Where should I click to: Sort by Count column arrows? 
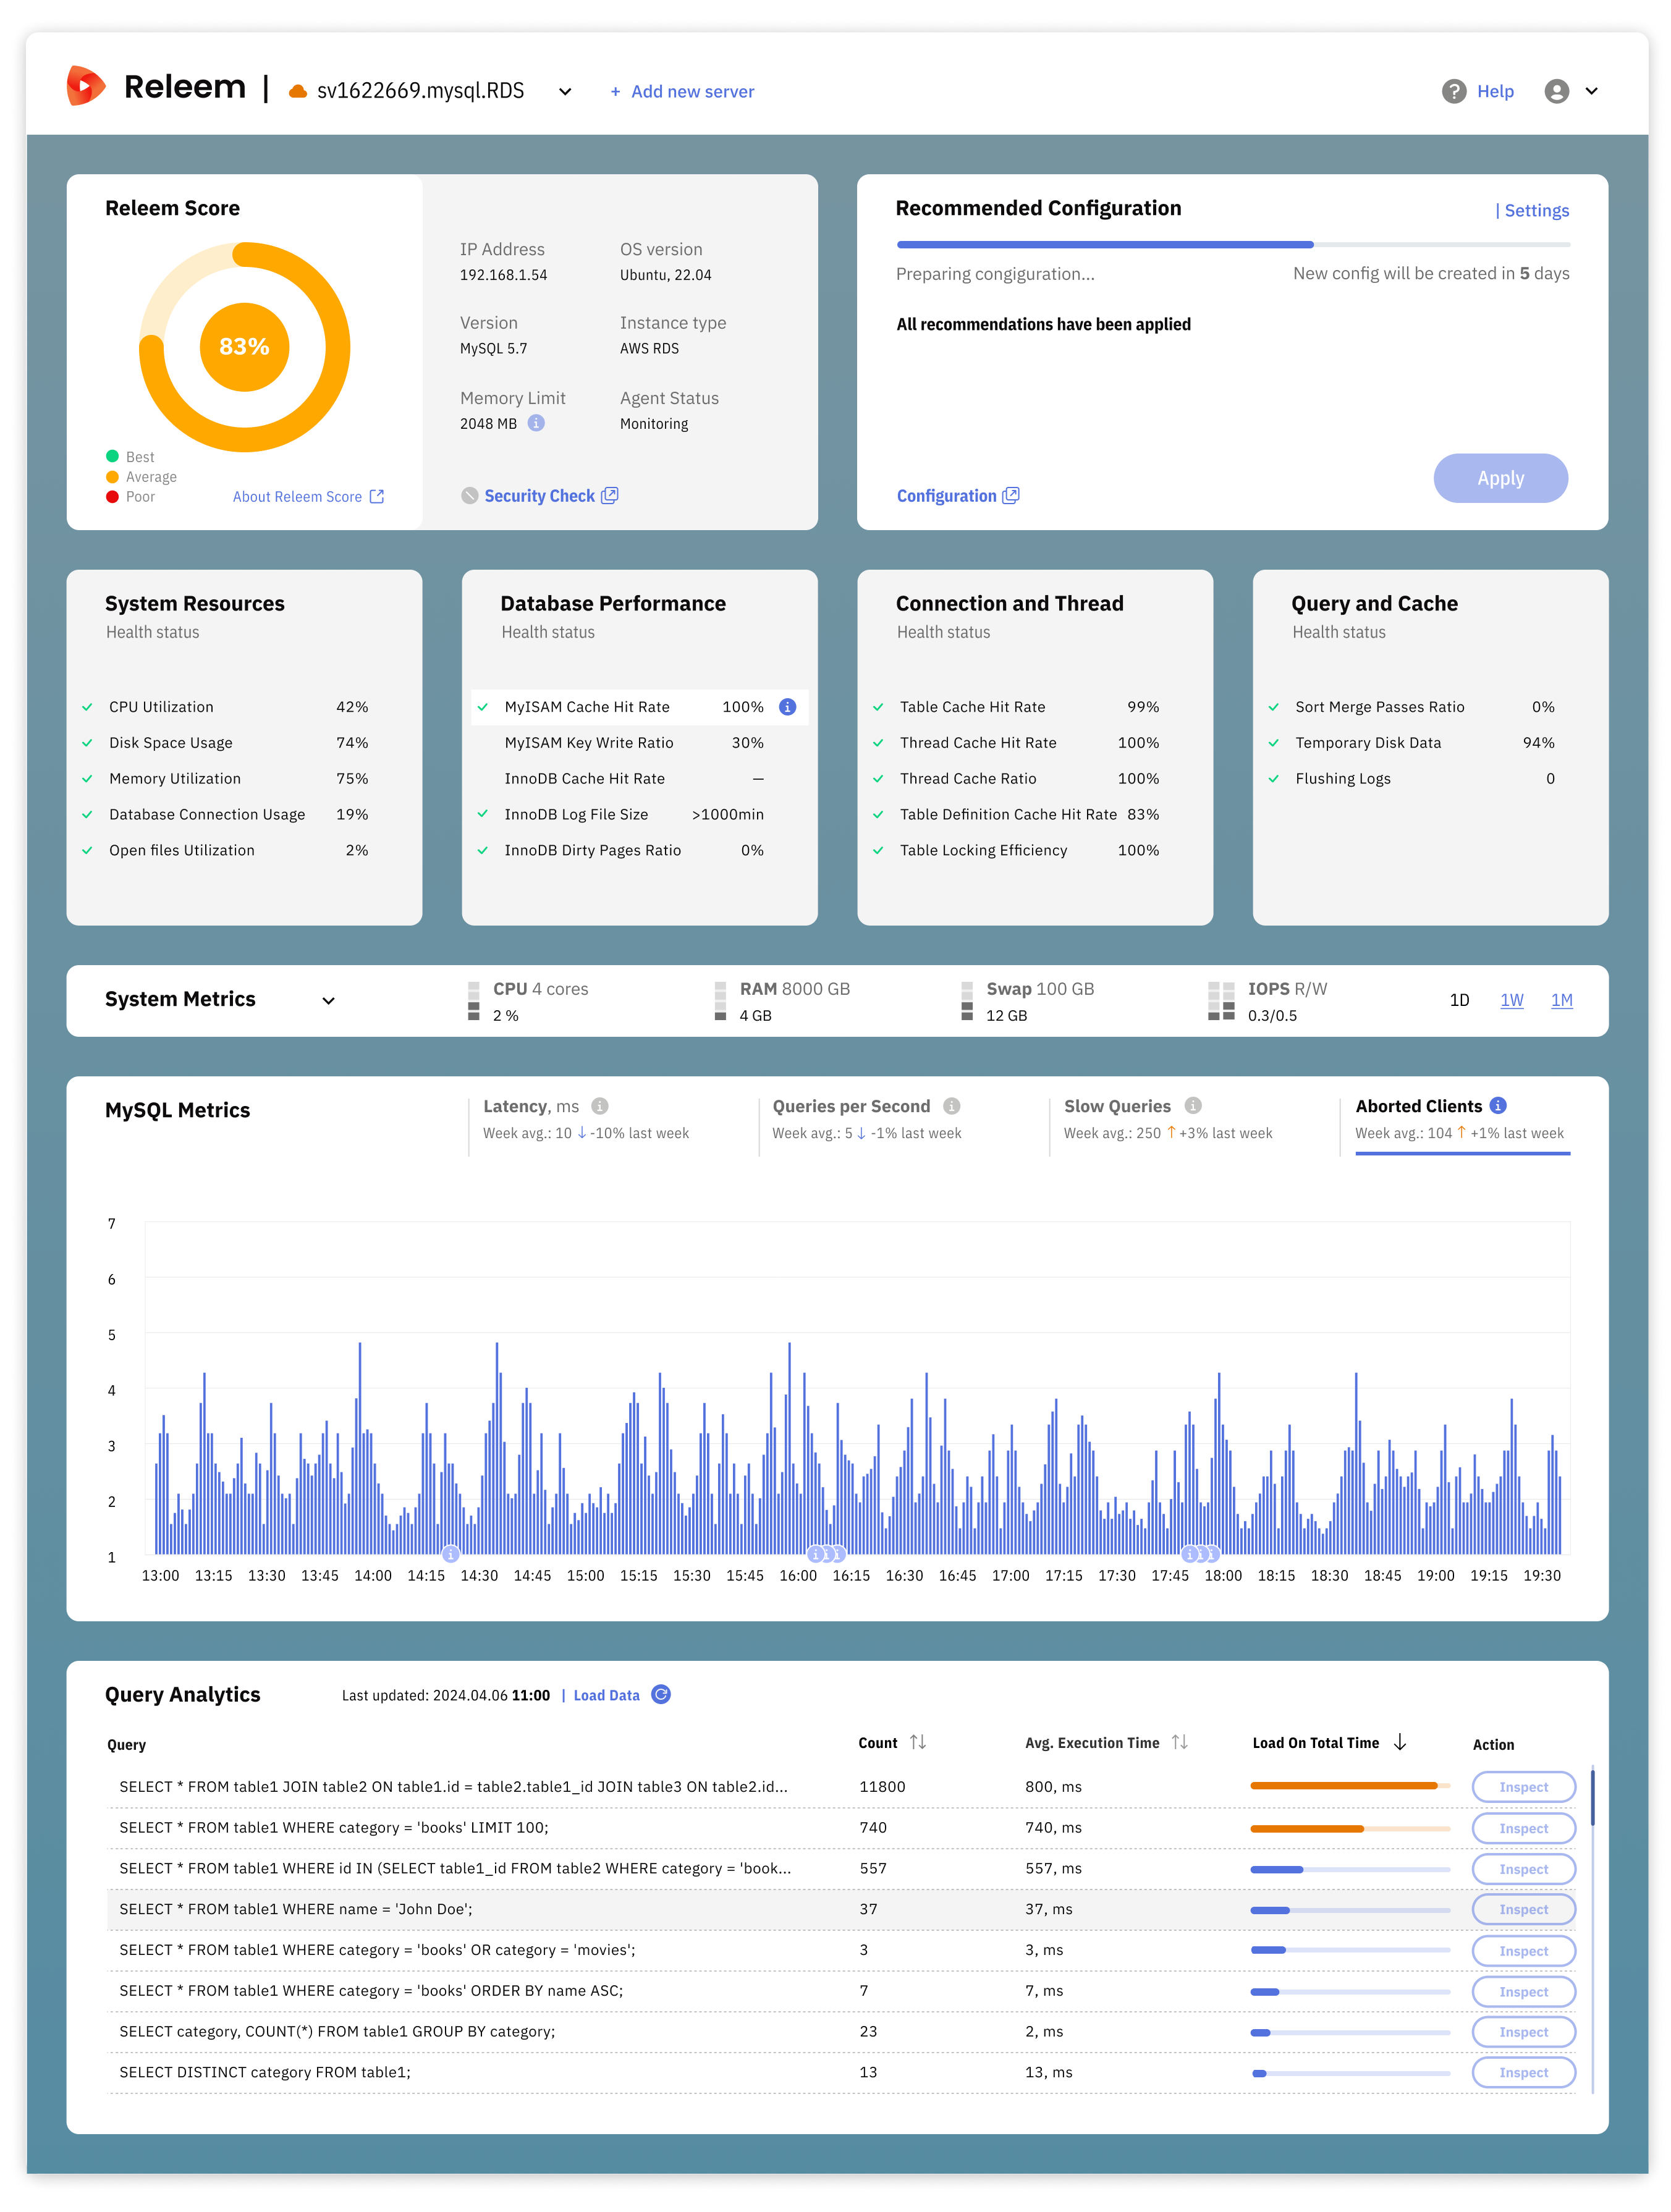[x=918, y=1742]
